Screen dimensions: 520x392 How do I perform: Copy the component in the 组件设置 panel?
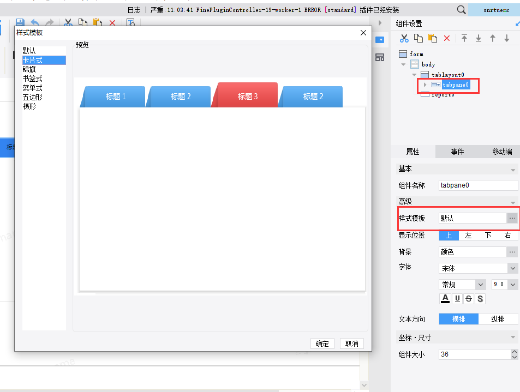[x=419, y=38]
